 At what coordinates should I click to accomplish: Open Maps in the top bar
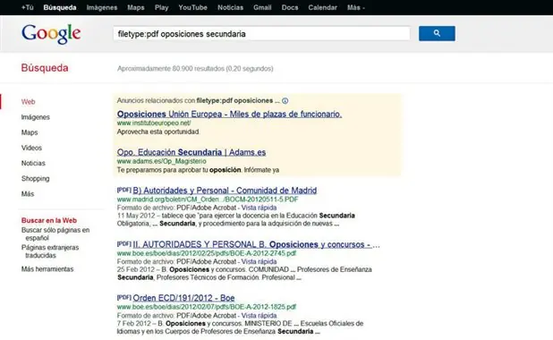(136, 7)
